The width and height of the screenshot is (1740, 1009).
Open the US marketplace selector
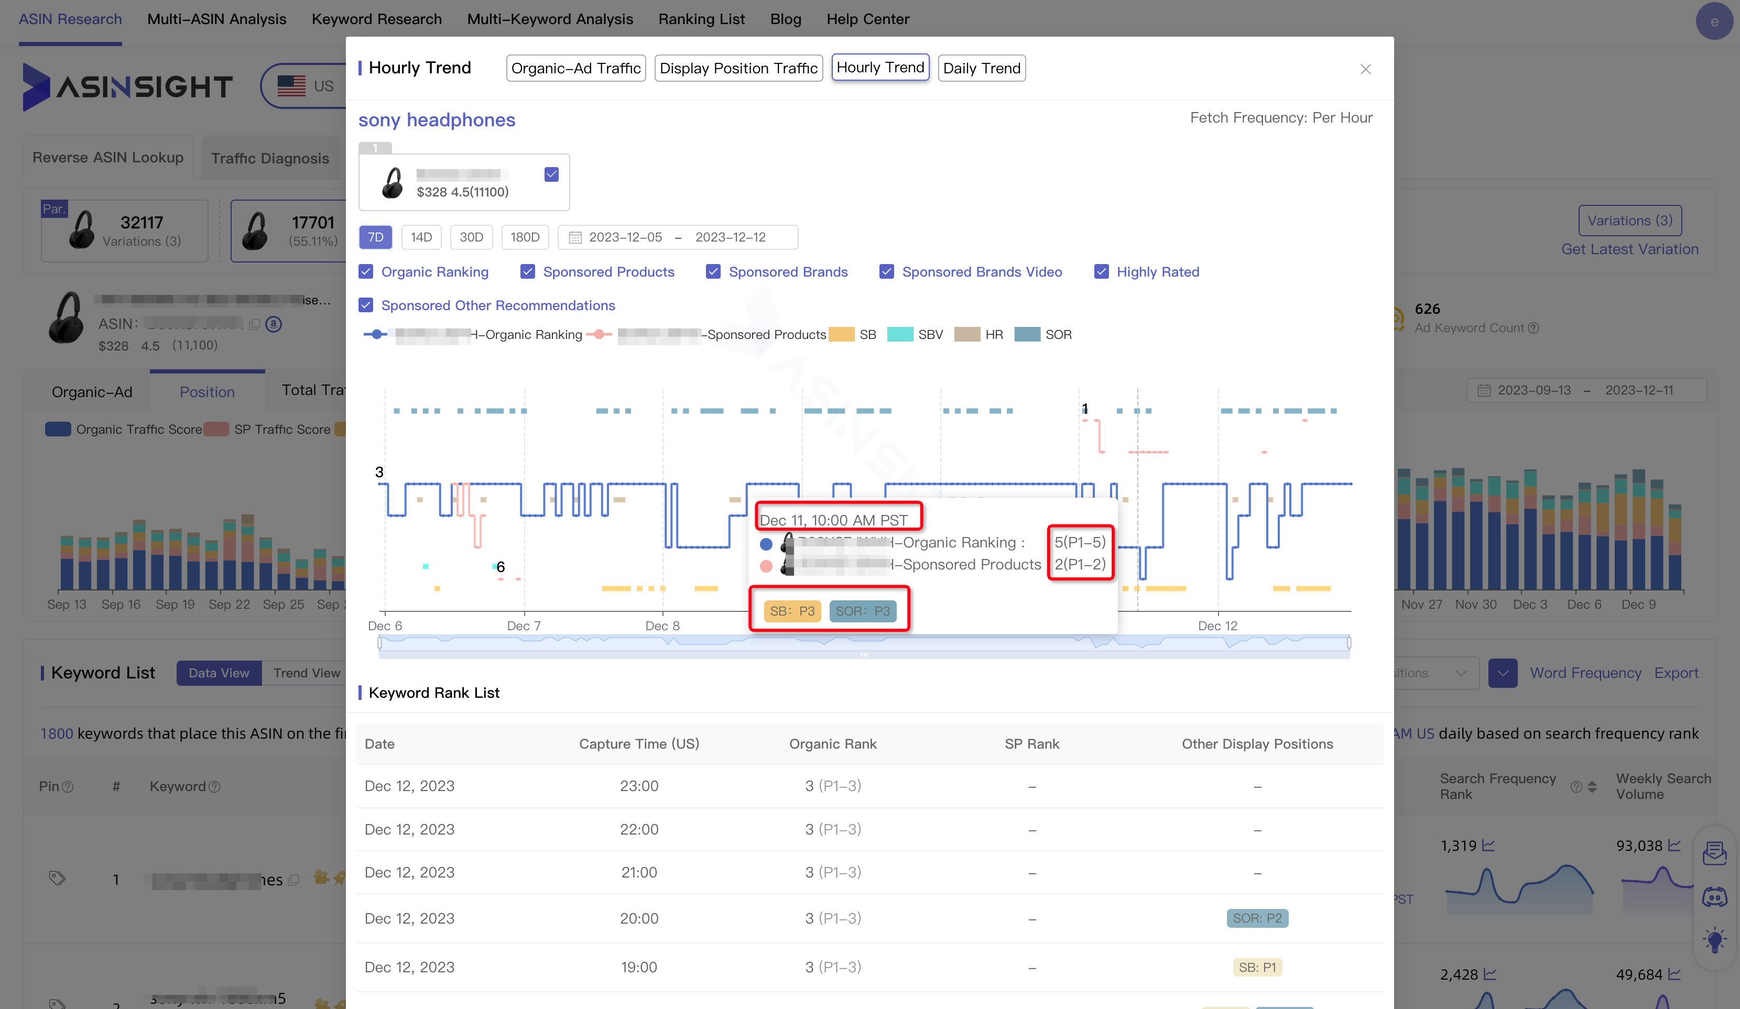(x=304, y=85)
